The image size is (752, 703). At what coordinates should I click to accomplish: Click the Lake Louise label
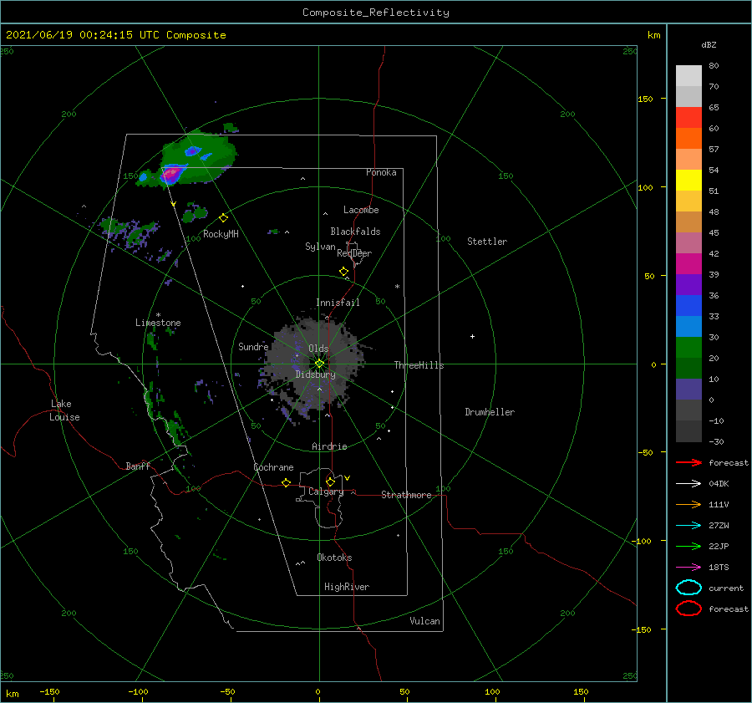64,410
